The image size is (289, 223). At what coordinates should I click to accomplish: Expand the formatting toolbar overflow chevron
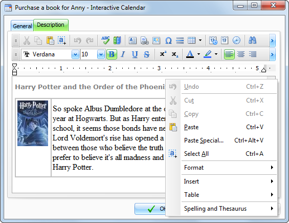[272, 54]
